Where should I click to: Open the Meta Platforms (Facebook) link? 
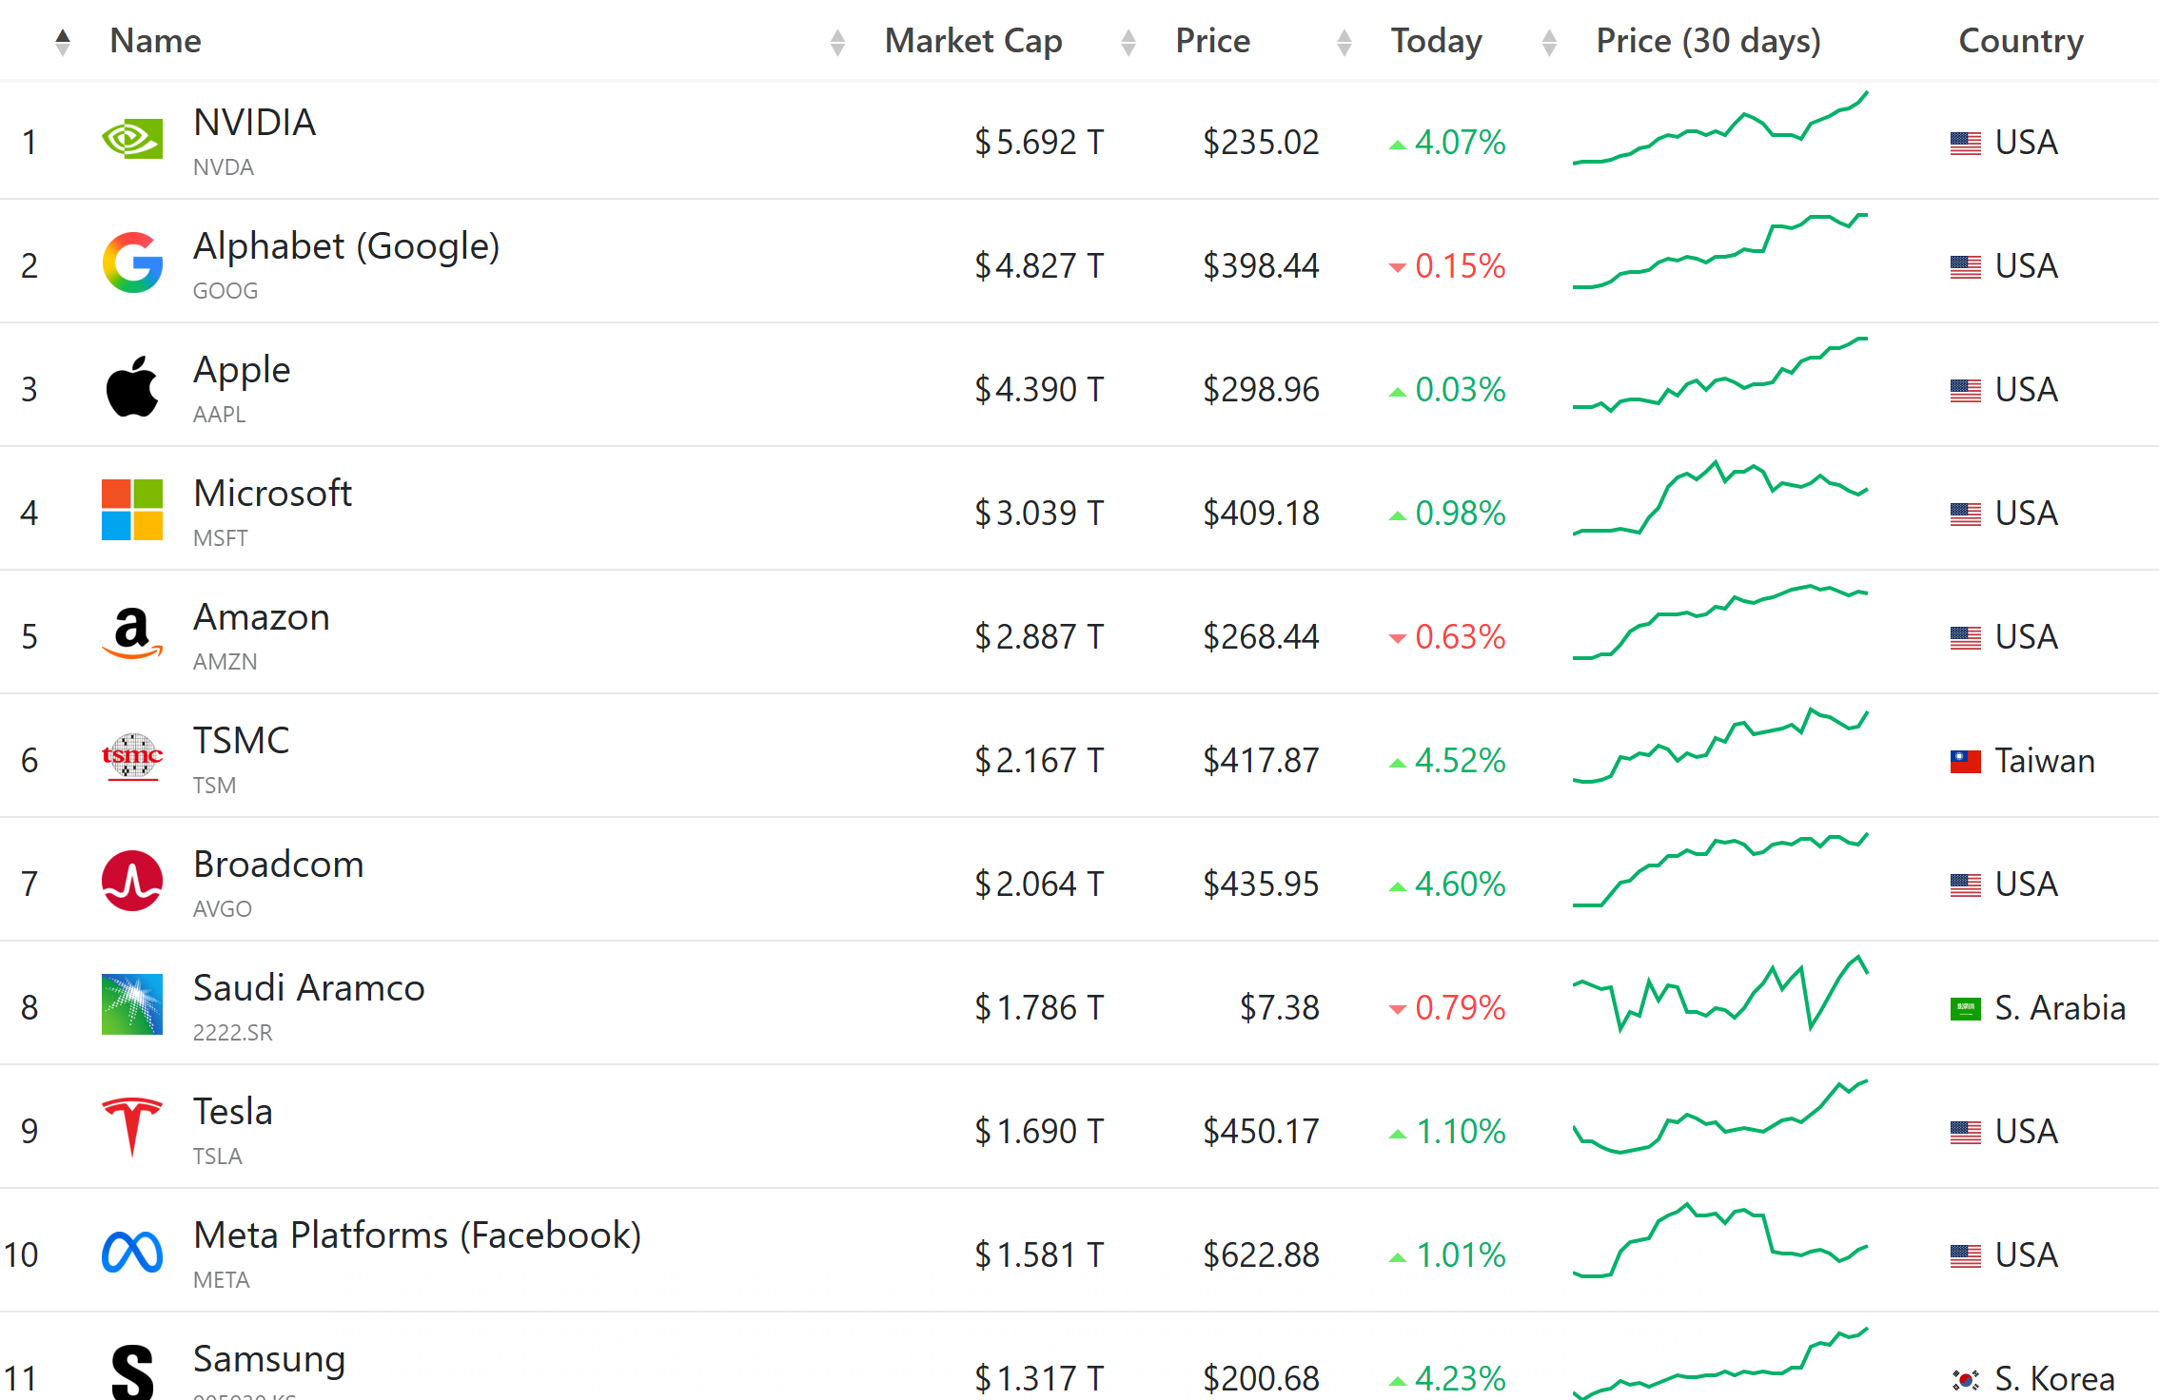[x=417, y=1235]
